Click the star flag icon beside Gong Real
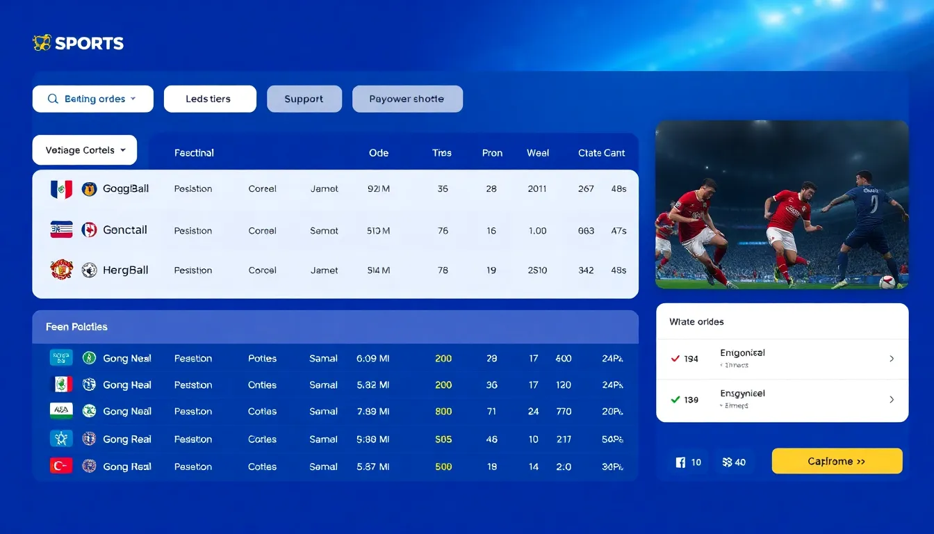 61,439
